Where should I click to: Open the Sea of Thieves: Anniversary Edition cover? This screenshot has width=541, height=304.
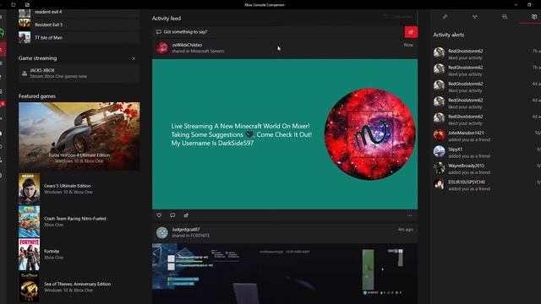coord(29,287)
